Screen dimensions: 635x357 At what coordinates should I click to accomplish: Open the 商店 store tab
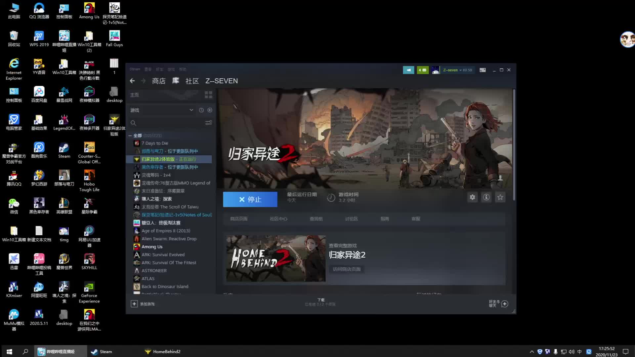159,81
